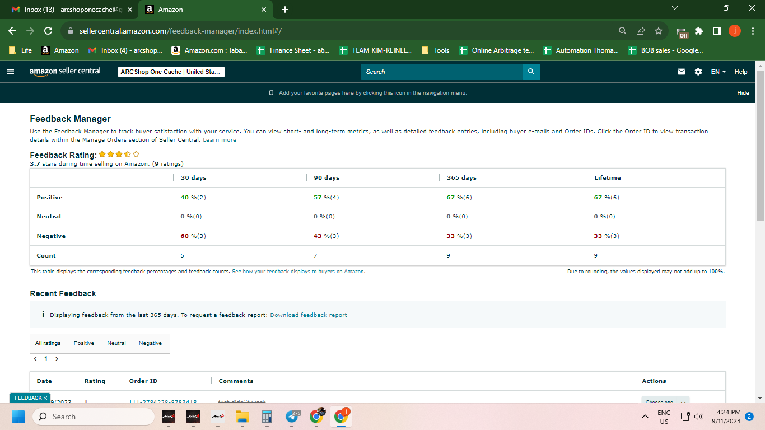765x430 pixels.
Task: Click the '60 %(3)' negative 30 days cell
Action: click(193, 236)
